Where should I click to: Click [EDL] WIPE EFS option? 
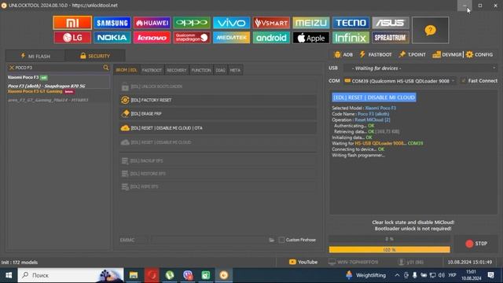218,186
